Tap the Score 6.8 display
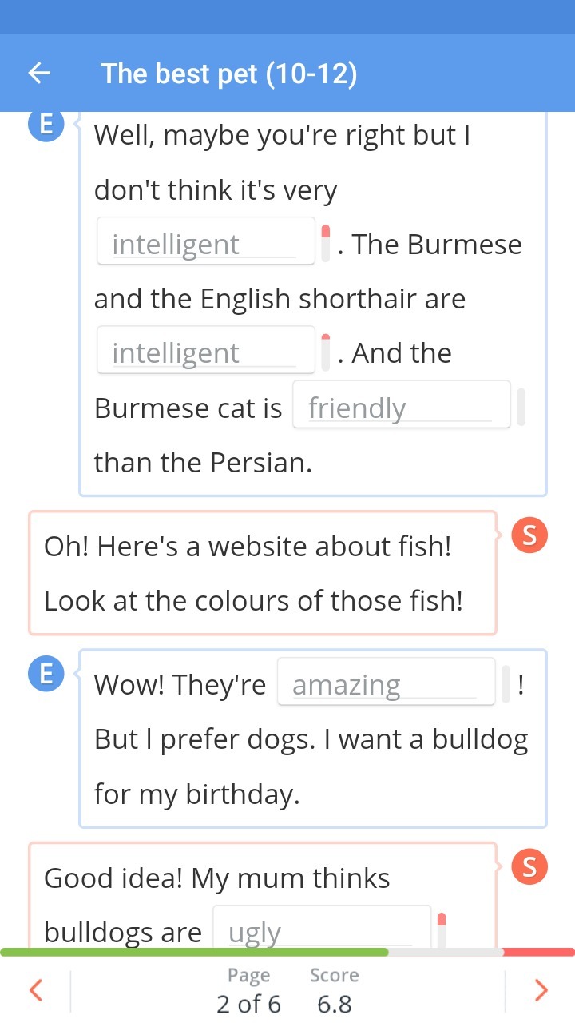This screenshot has width=575, height=1023. tap(334, 990)
